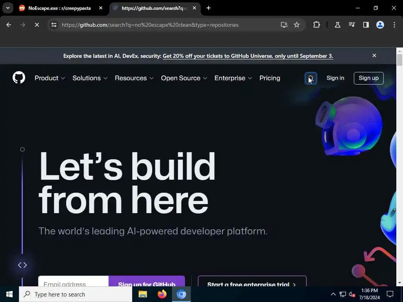Viewport: 403px width, 302px height.
Task: Open the Extensions puzzle icon
Action: [x=317, y=25]
